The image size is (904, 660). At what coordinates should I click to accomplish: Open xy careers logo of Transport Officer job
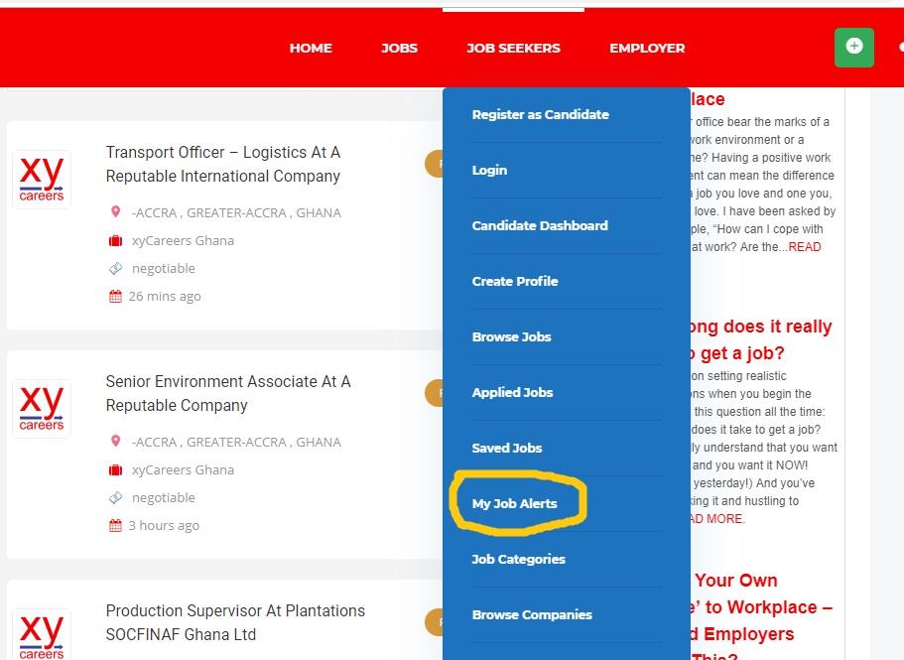coord(42,180)
